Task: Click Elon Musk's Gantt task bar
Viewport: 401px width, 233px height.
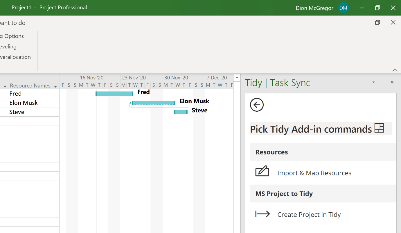Action: click(x=153, y=103)
